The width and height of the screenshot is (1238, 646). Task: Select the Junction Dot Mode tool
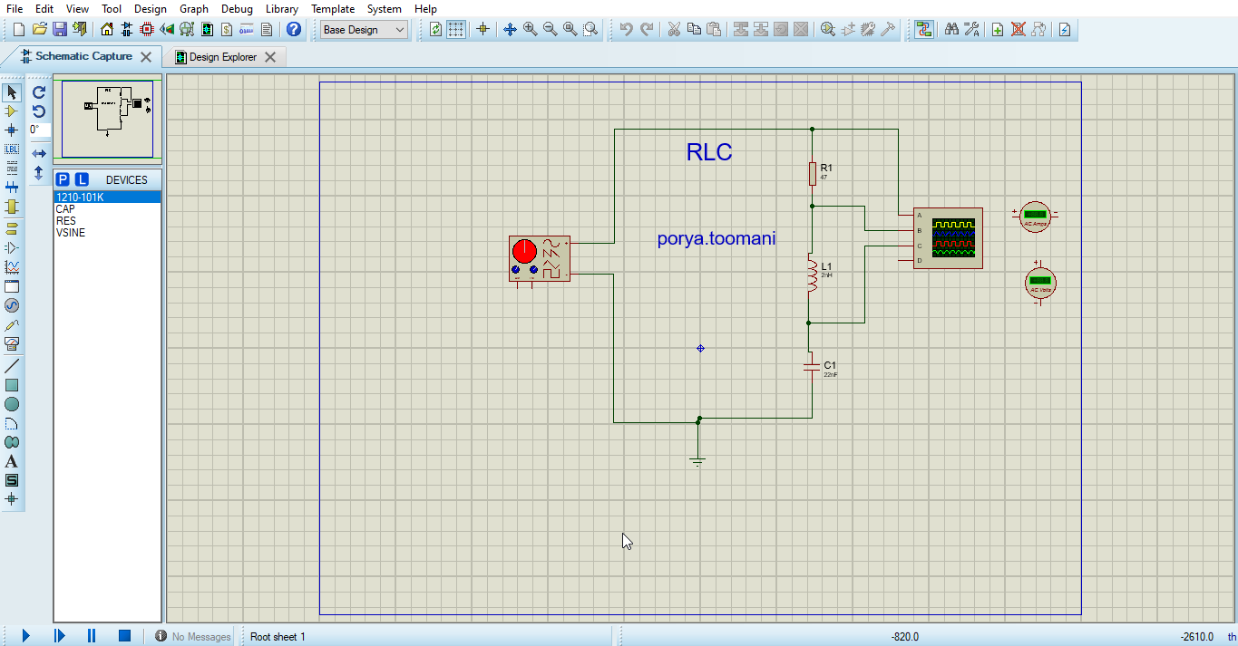[x=12, y=130]
